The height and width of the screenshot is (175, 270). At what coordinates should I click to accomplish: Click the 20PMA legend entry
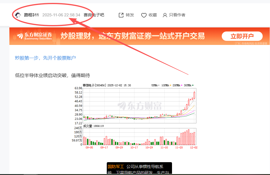(x=177, y=85)
